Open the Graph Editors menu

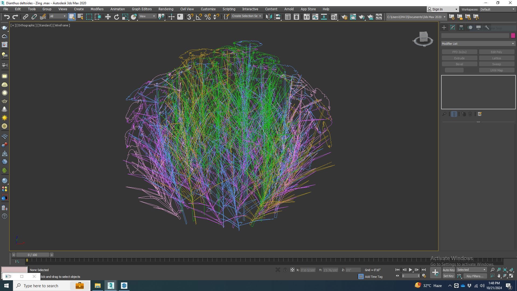[142, 9]
